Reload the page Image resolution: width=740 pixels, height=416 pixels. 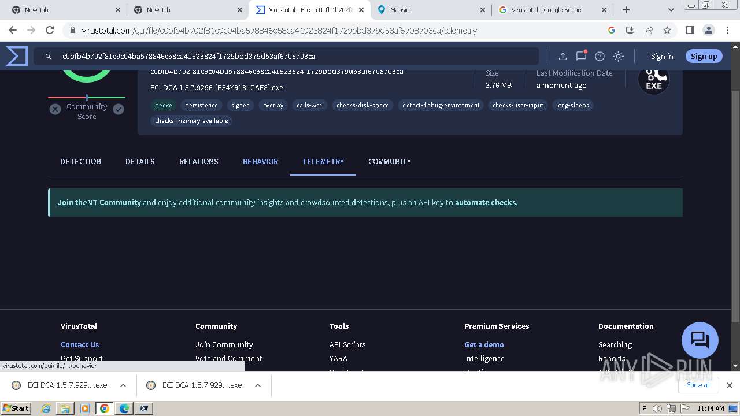(x=50, y=30)
